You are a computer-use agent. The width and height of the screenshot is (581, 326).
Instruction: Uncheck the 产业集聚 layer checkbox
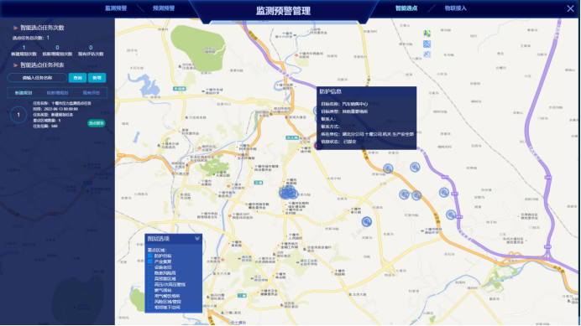pos(150,261)
